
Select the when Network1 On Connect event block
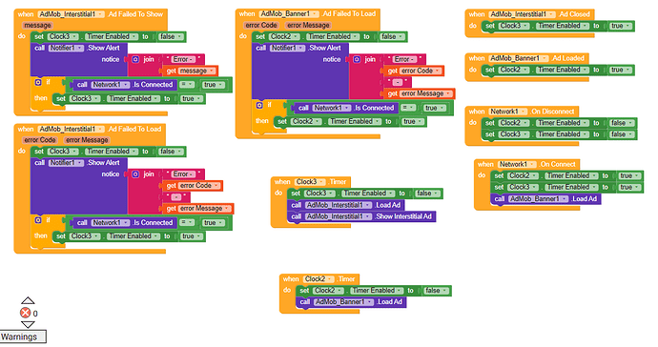485,165
